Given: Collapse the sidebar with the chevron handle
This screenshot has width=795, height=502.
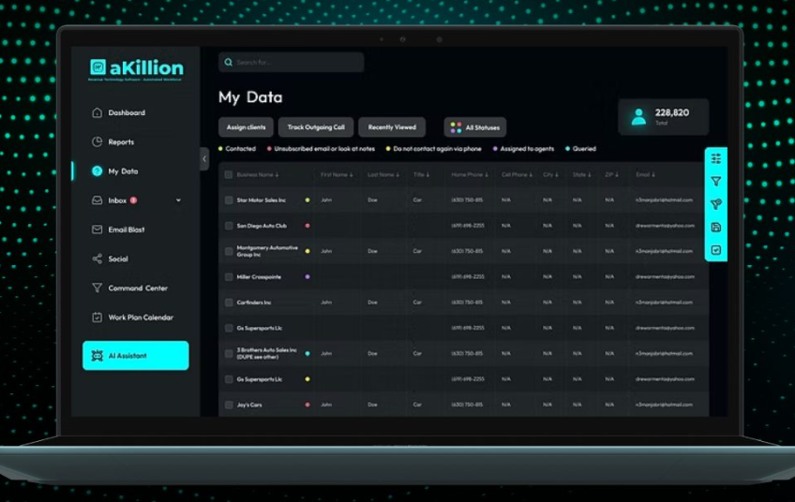Looking at the screenshot, I should pos(204,158).
